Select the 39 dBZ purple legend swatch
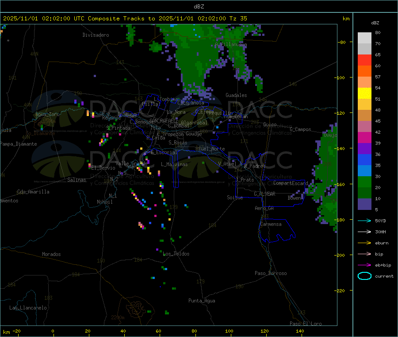Screen dimensions: 398x337 [x=364, y=149]
